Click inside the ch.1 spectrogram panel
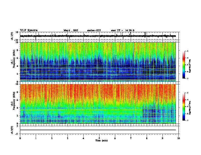 point(98,62)
